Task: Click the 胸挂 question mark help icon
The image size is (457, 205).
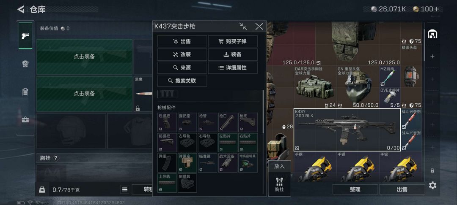Action: click(x=56, y=158)
